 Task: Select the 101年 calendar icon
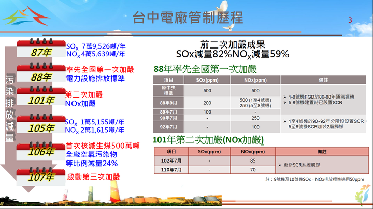tap(41, 95)
